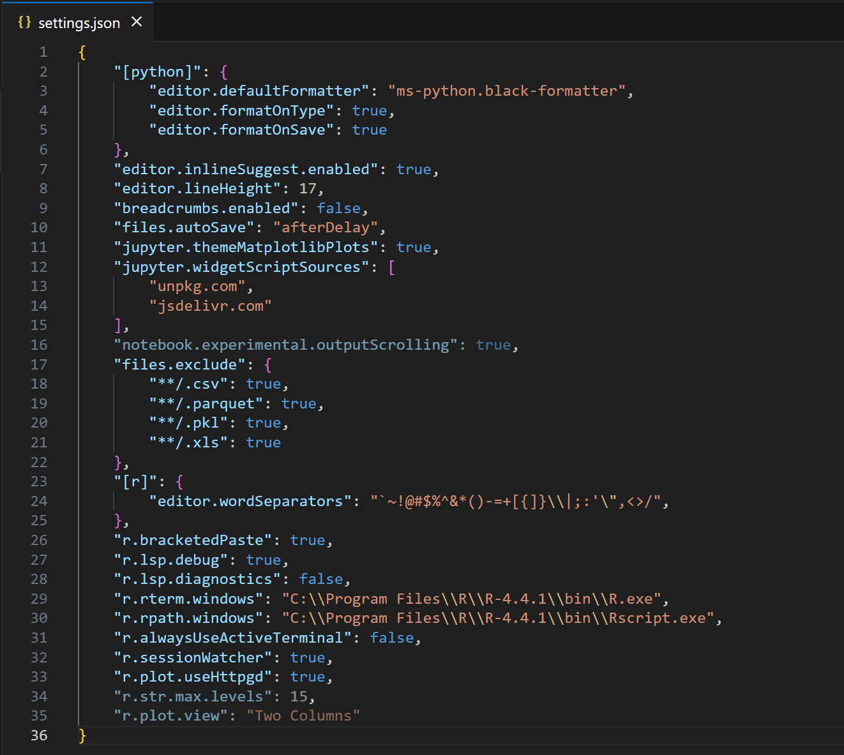Image resolution: width=844 pixels, height=755 pixels.
Task: Place cursor after closing brace on line 36
Action: pyautogui.click(x=87, y=736)
